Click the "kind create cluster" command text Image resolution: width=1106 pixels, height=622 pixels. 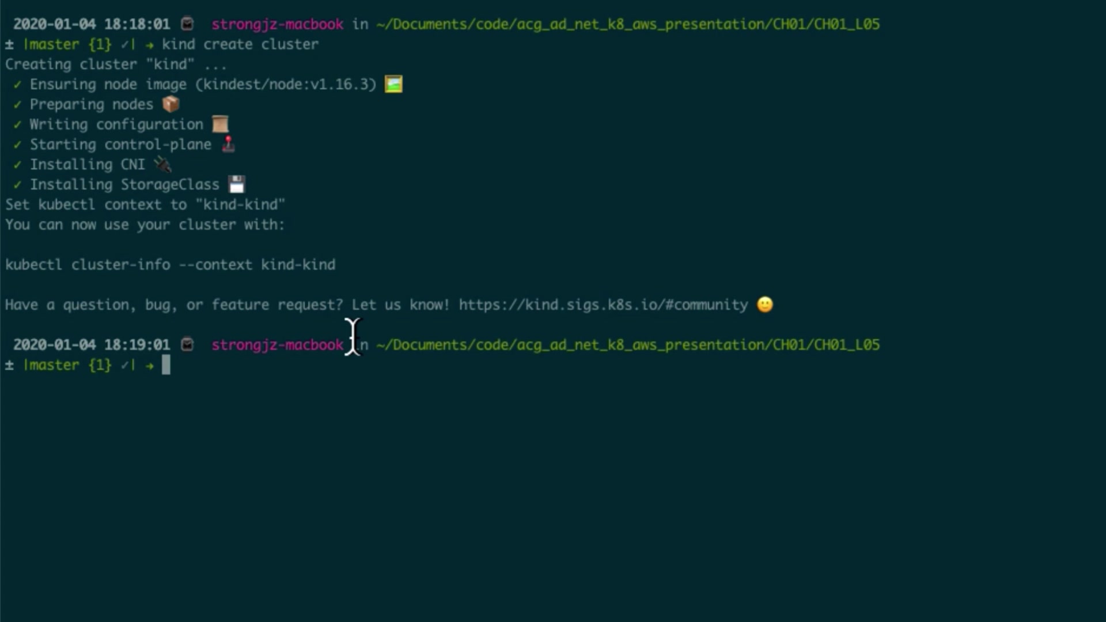240,44
